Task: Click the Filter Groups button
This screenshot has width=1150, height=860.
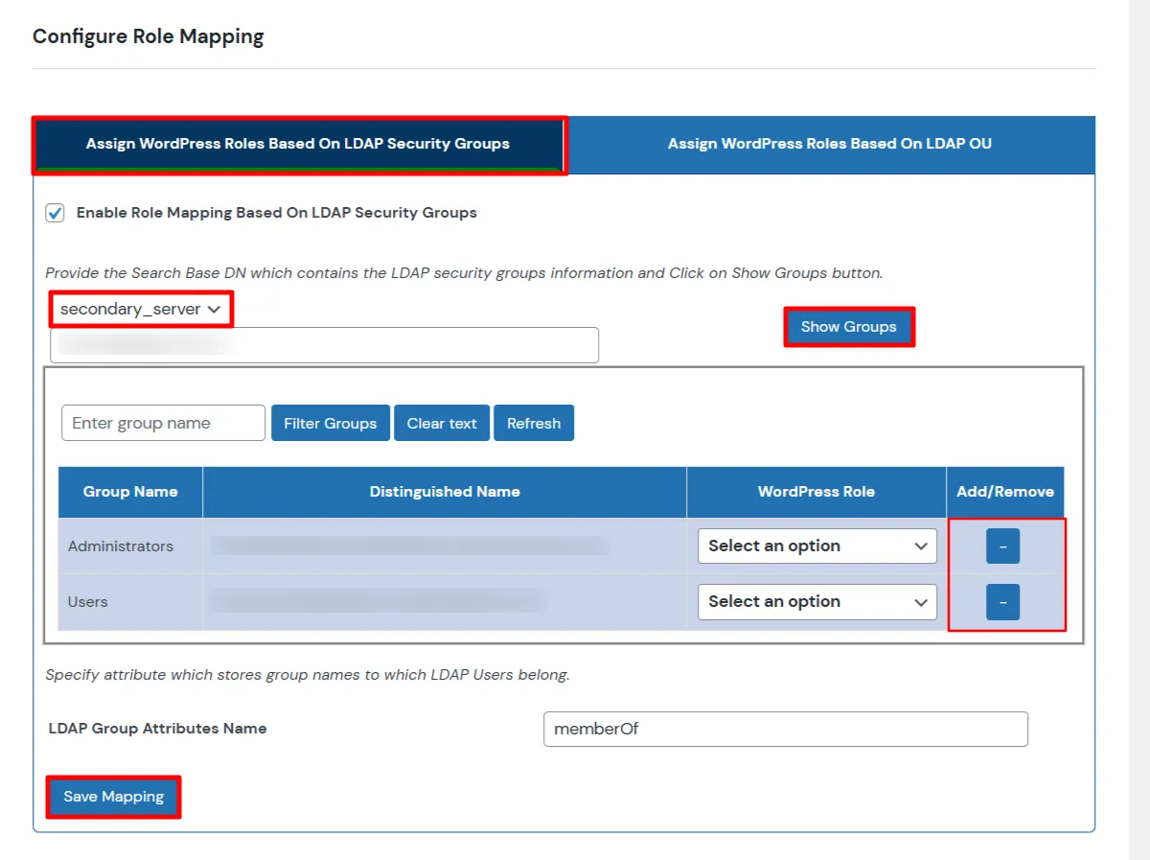Action: point(330,422)
